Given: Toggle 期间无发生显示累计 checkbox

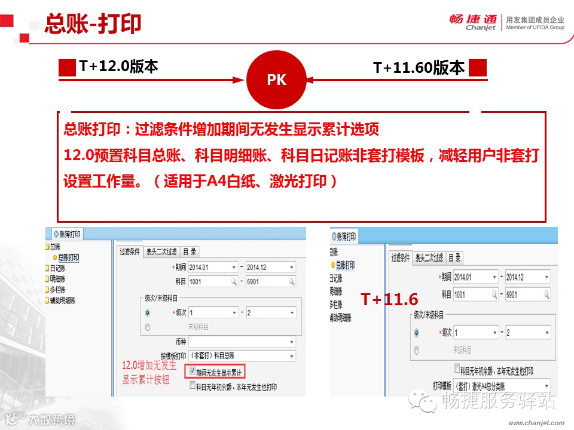Looking at the screenshot, I should [x=192, y=371].
